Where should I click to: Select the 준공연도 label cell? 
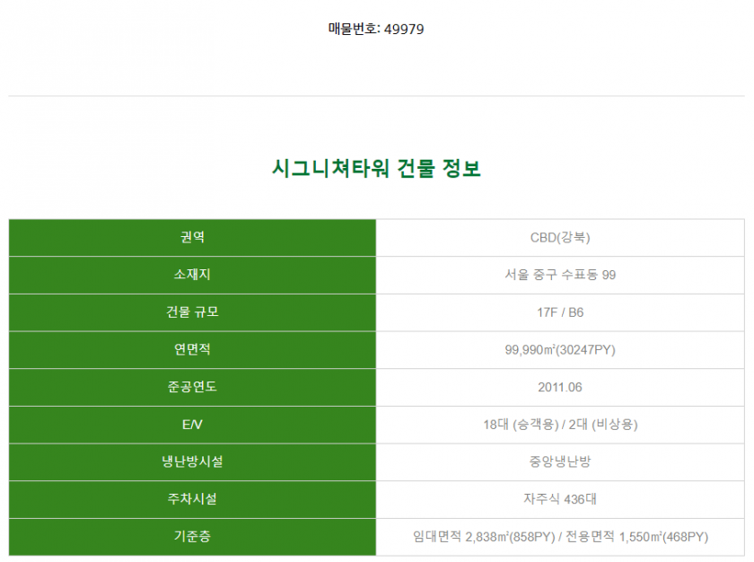tap(192, 387)
